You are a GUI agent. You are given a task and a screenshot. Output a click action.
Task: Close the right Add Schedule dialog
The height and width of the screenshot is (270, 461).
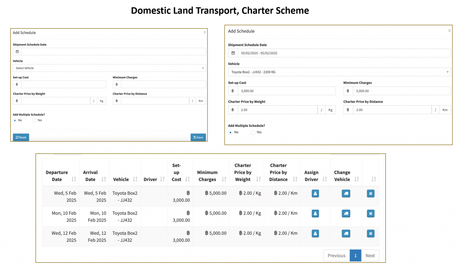[449, 31]
